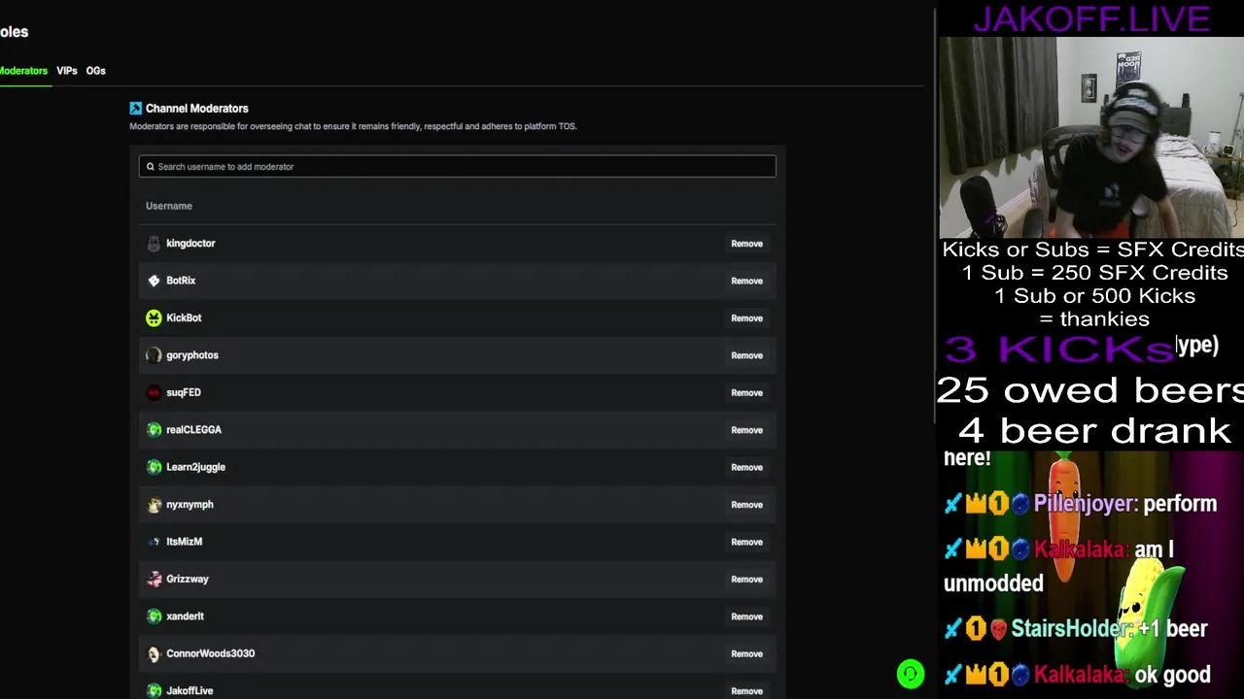This screenshot has height=699, width=1244.
Task: Click the search magnifier icon
Action: [x=150, y=166]
